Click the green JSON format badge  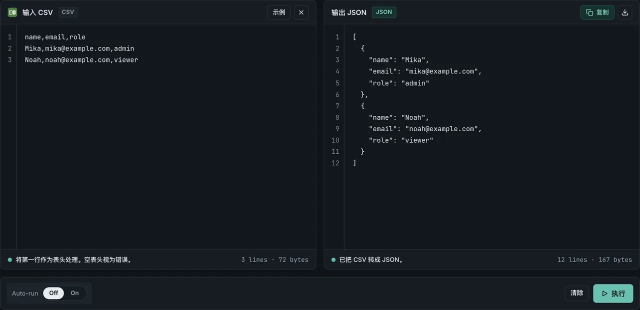click(x=384, y=12)
